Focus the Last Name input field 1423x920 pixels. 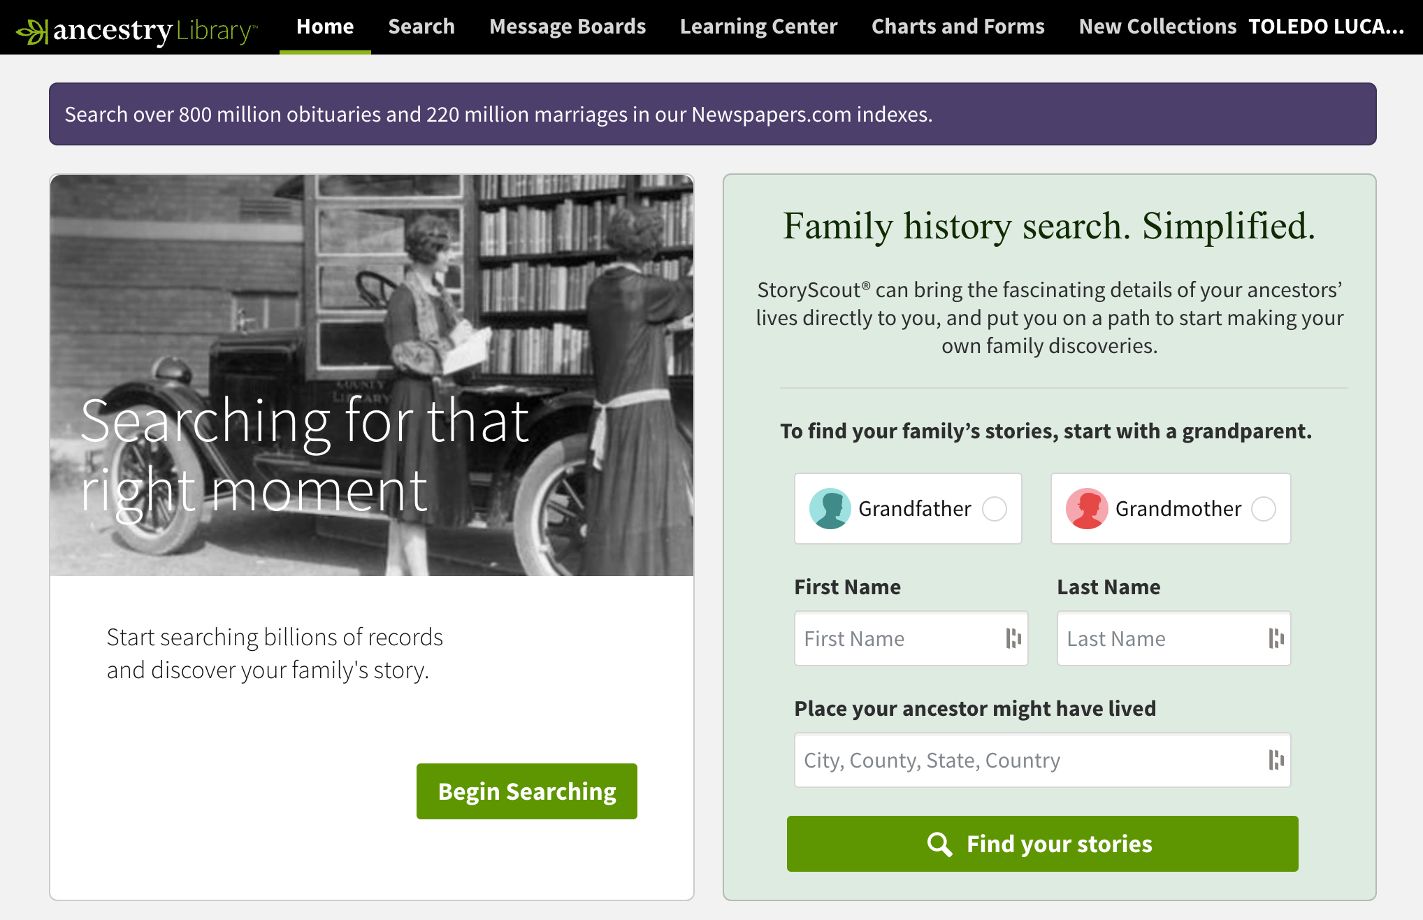(x=1173, y=638)
